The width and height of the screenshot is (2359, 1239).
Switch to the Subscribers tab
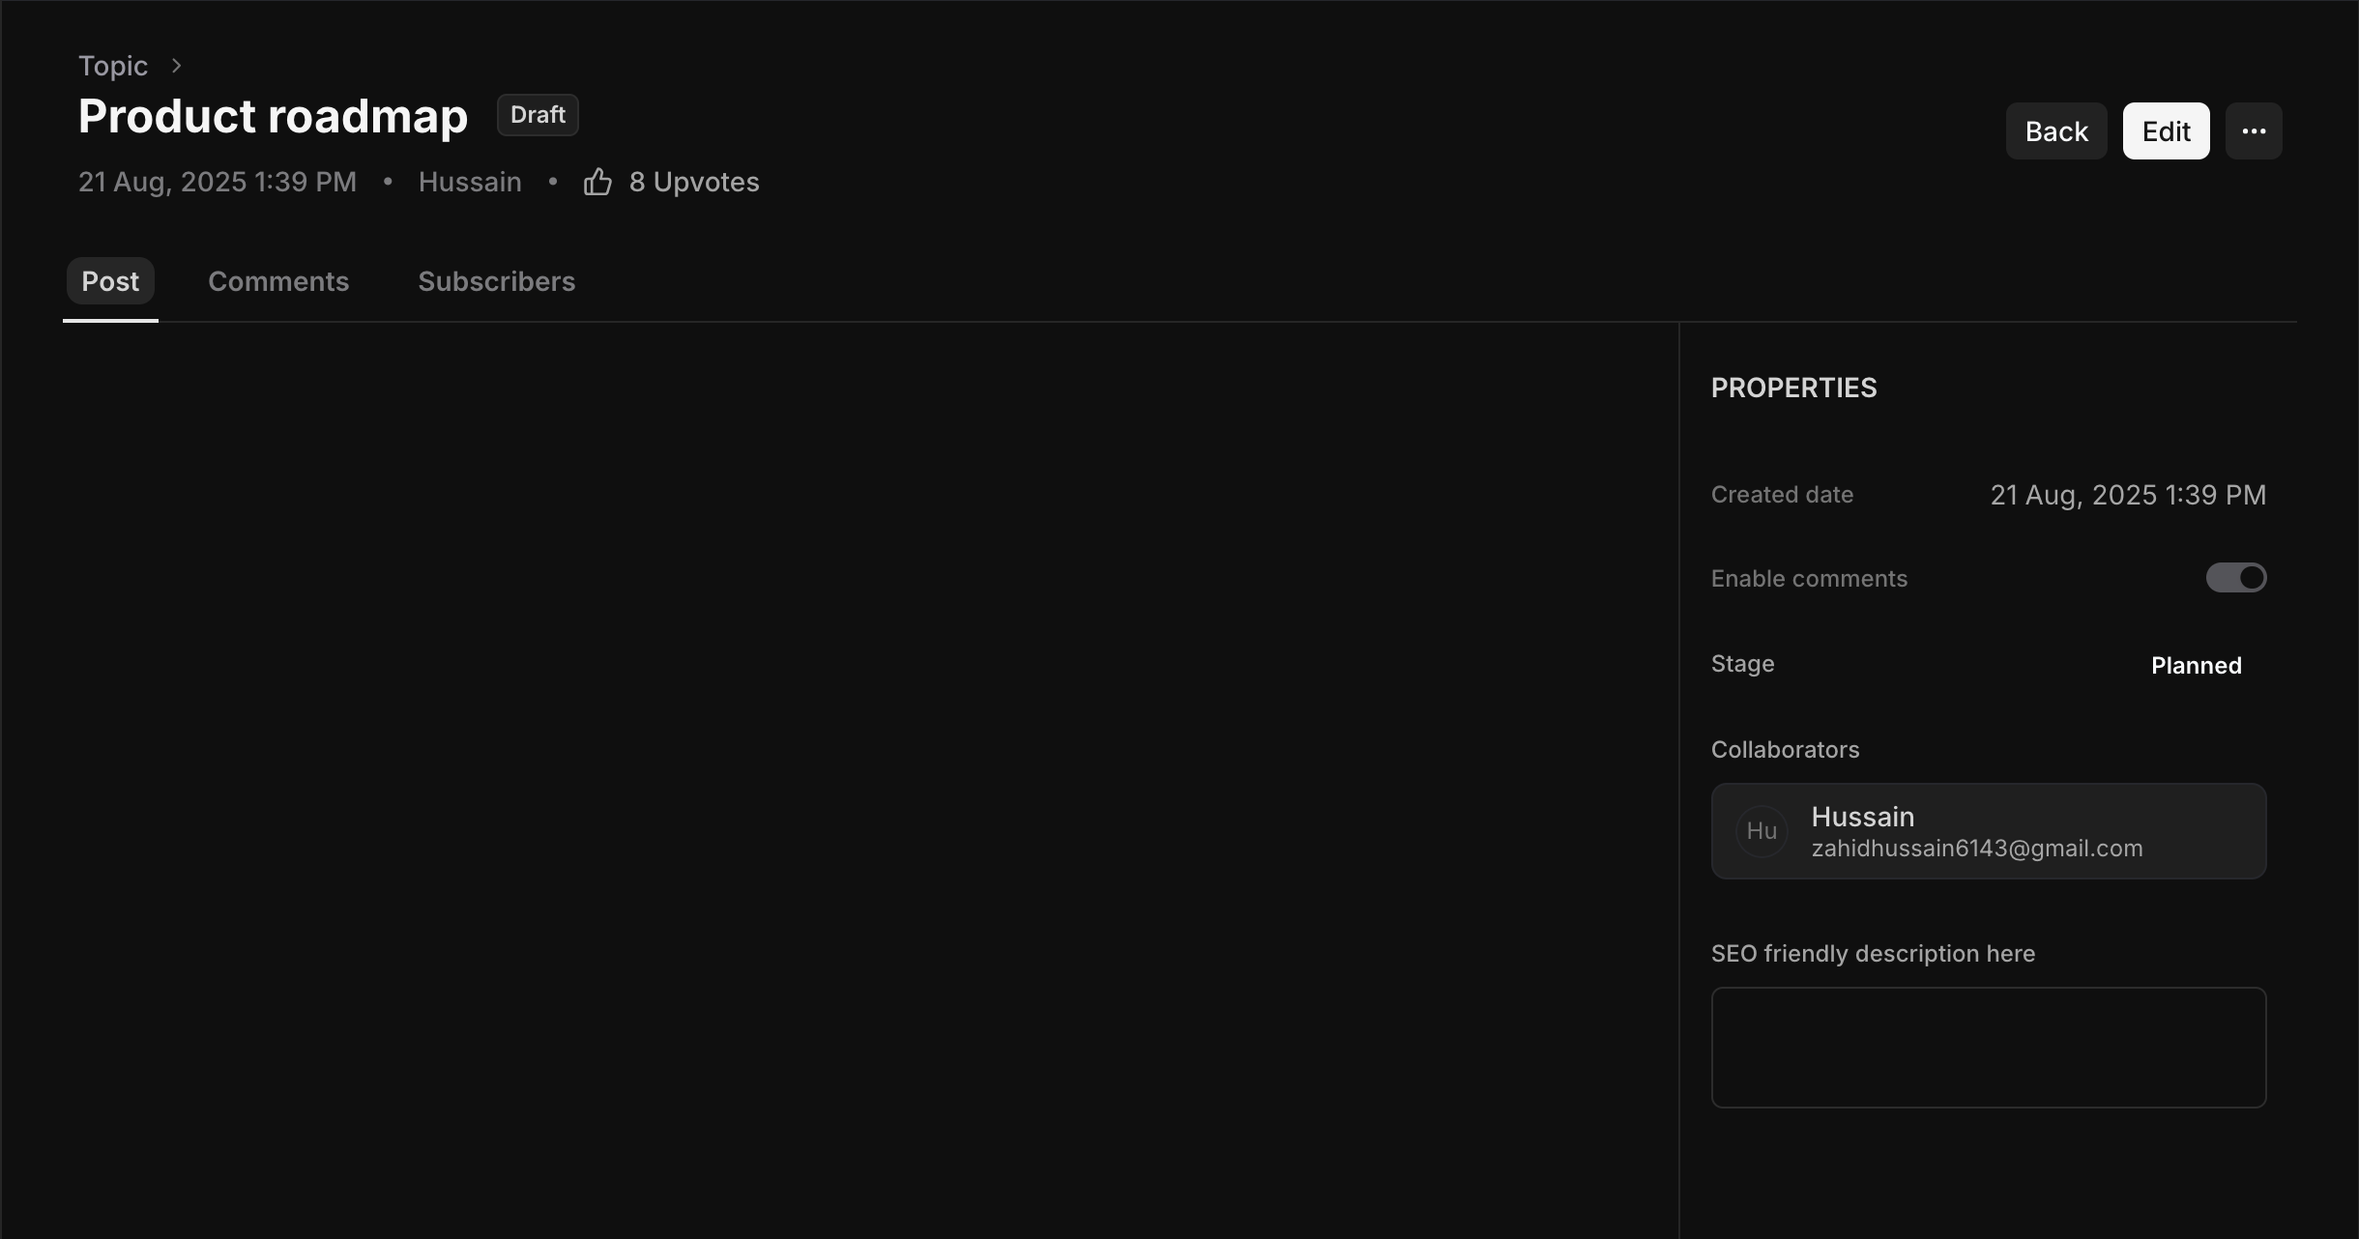(496, 282)
